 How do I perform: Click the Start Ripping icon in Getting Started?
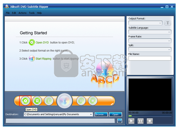32,58
